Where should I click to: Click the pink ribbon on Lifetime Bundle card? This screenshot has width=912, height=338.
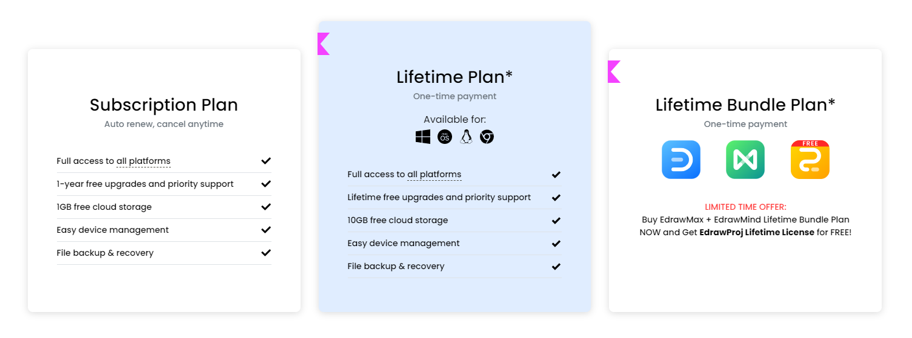coord(614,72)
